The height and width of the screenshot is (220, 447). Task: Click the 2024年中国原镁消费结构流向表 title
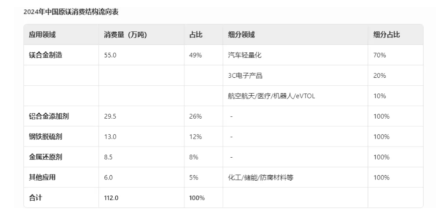[71, 11]
